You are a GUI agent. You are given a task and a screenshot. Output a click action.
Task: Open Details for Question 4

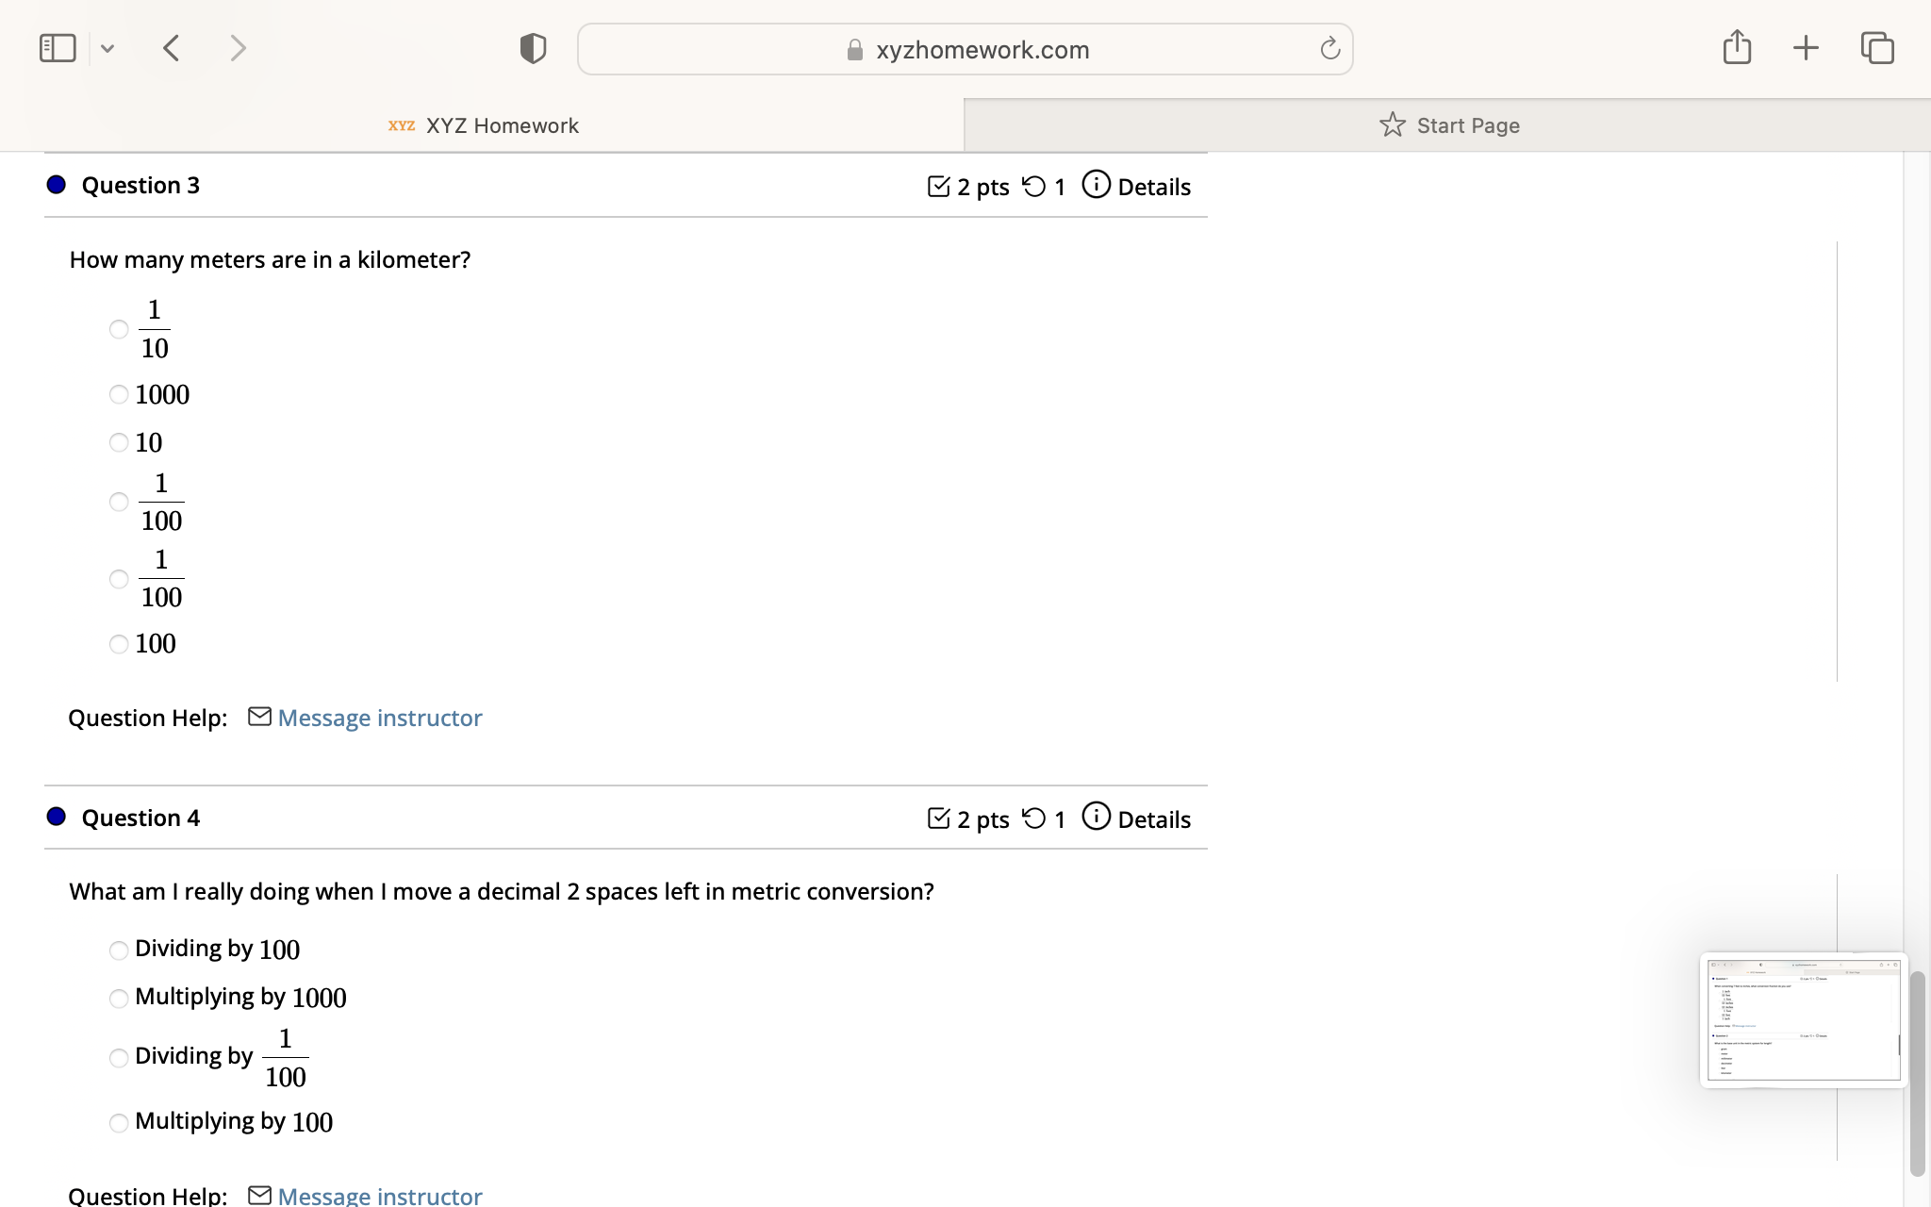click(x=1154, y=818)
